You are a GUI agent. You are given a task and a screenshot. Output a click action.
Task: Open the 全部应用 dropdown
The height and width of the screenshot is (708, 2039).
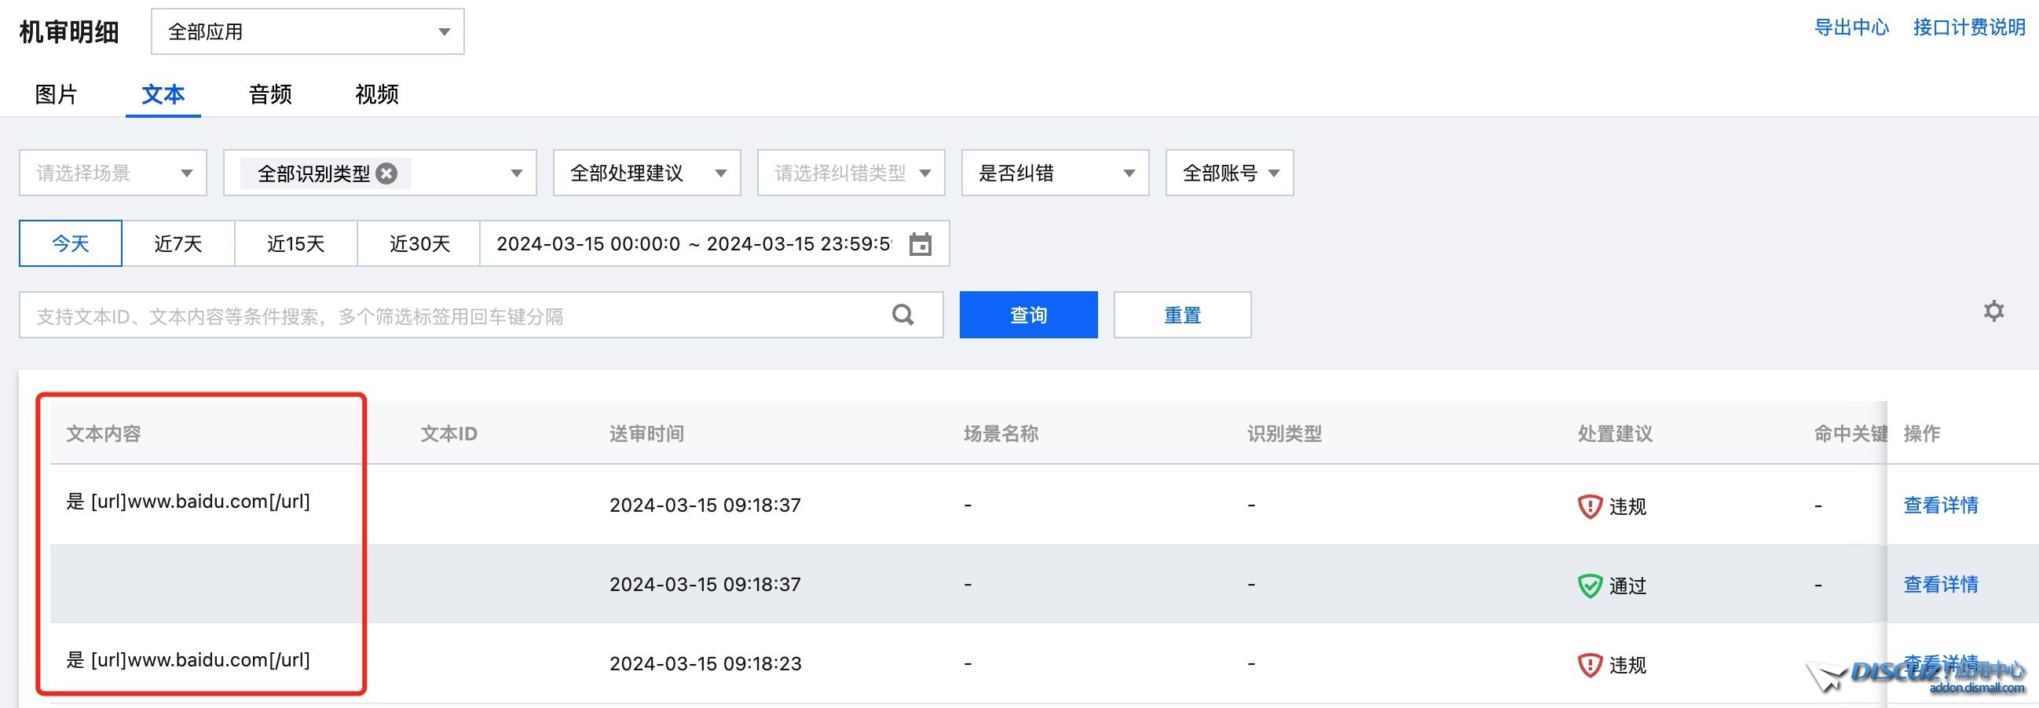[307, 31]
